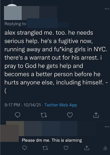Open the main tweet author's blurred avatar
110x155 pixels.
click(x=13, y=12)
